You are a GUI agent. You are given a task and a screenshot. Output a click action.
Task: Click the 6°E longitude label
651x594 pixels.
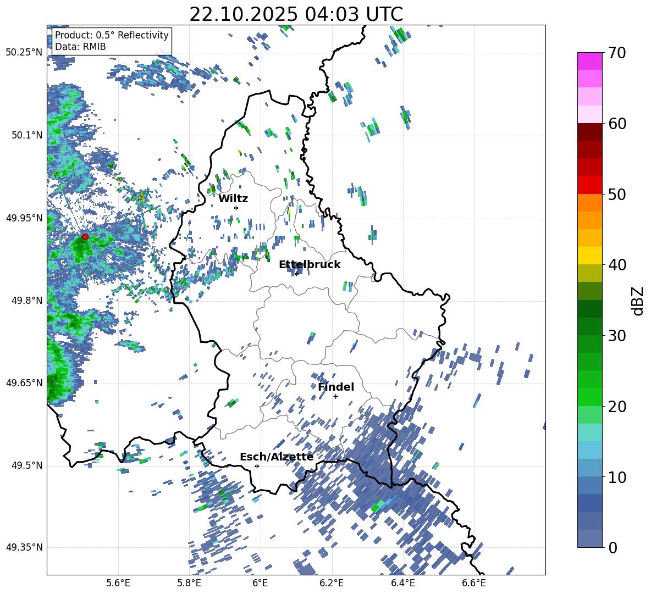tap(260, 584)
